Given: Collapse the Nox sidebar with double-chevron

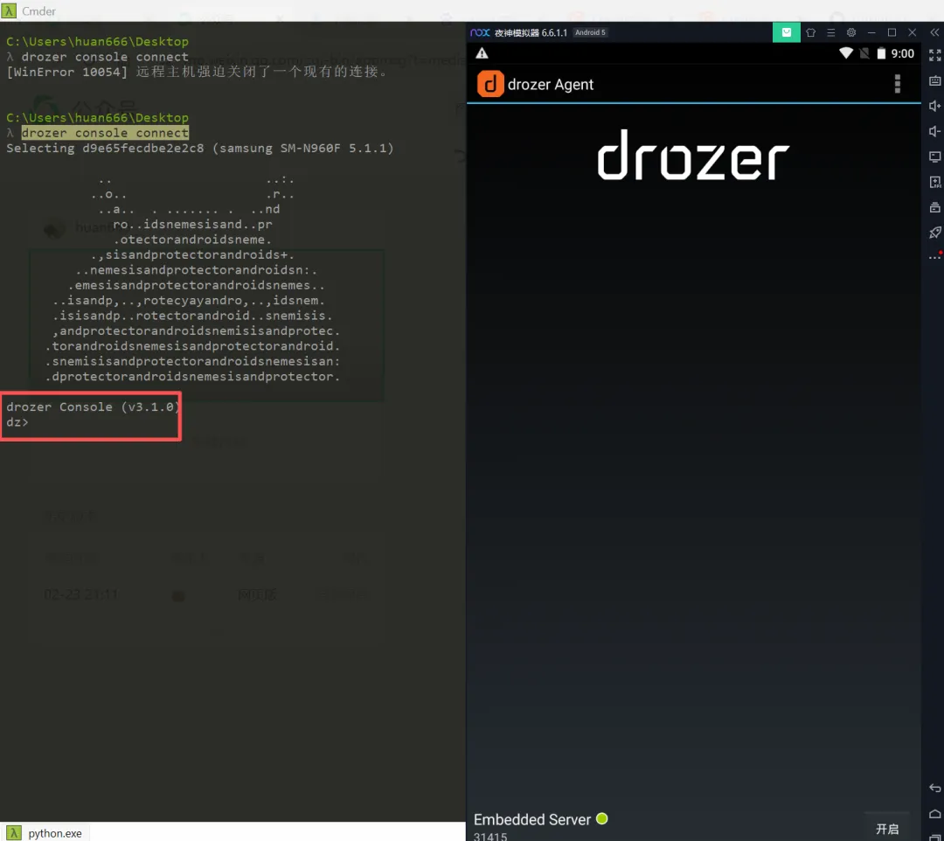Looking at the screenshot, I should coord(934,32).
